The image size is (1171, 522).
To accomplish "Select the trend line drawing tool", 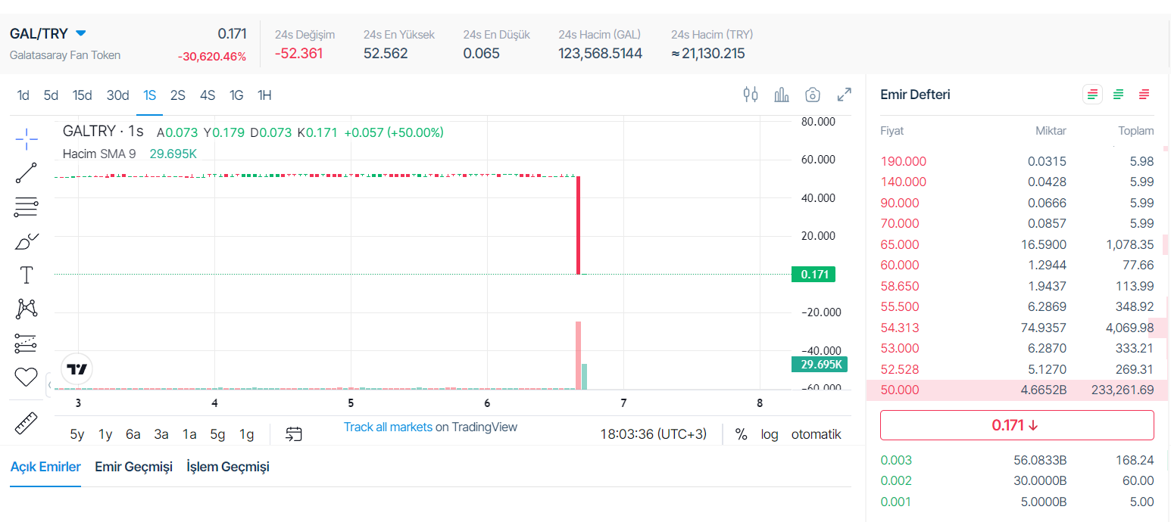I will [x=27, y=172].
